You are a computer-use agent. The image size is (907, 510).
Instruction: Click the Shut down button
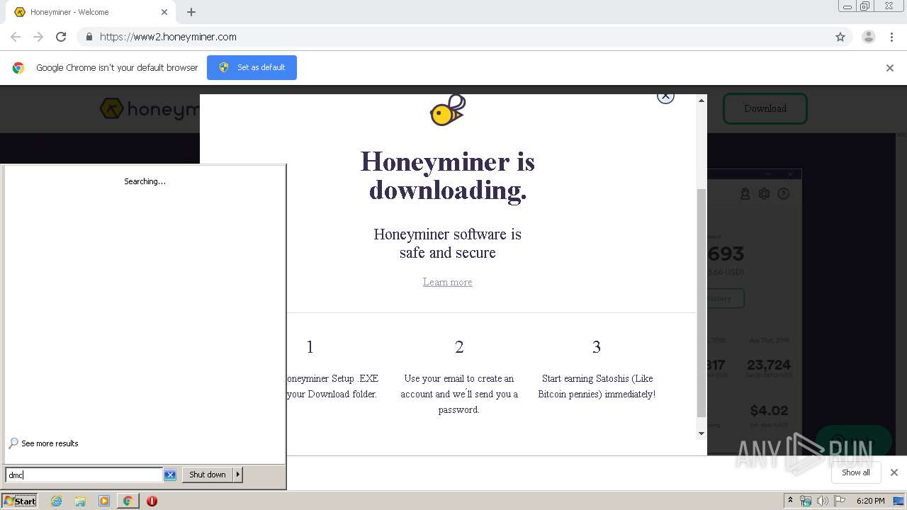[x=208, y=475]
